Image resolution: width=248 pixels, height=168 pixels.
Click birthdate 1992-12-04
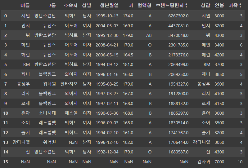tap(107, 152)
